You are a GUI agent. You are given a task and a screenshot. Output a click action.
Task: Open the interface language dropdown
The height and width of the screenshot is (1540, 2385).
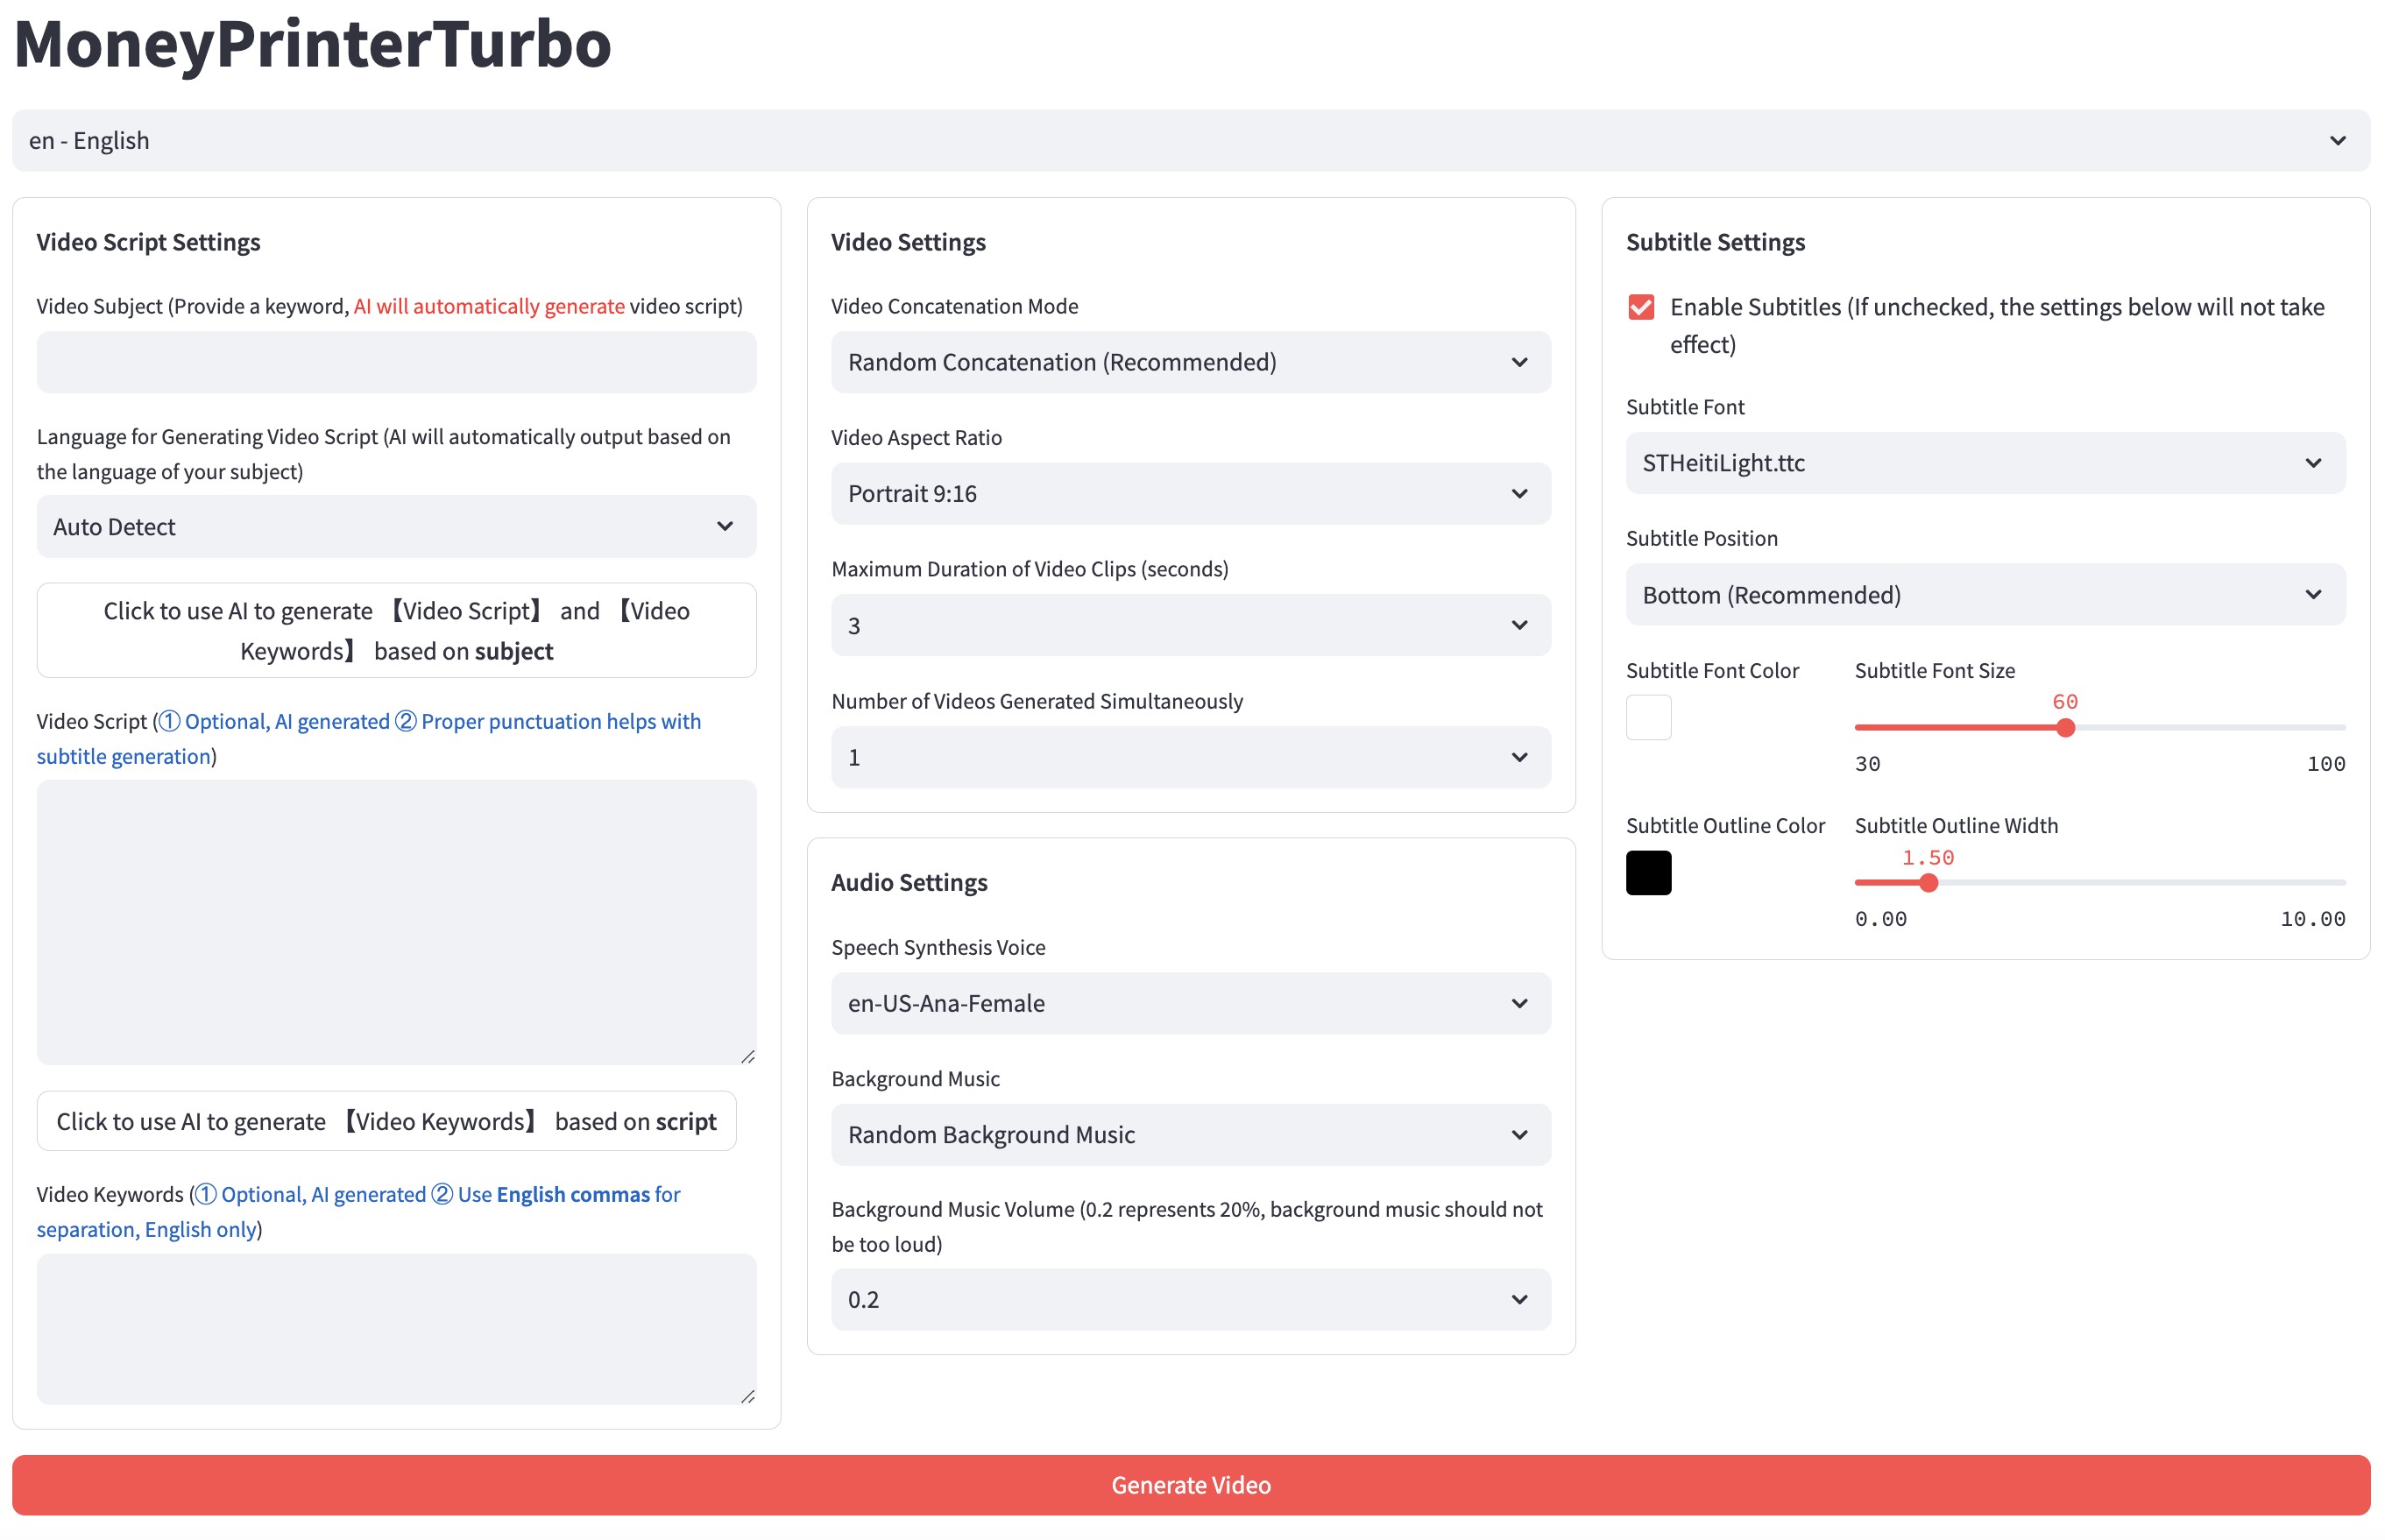(1192, 140)
